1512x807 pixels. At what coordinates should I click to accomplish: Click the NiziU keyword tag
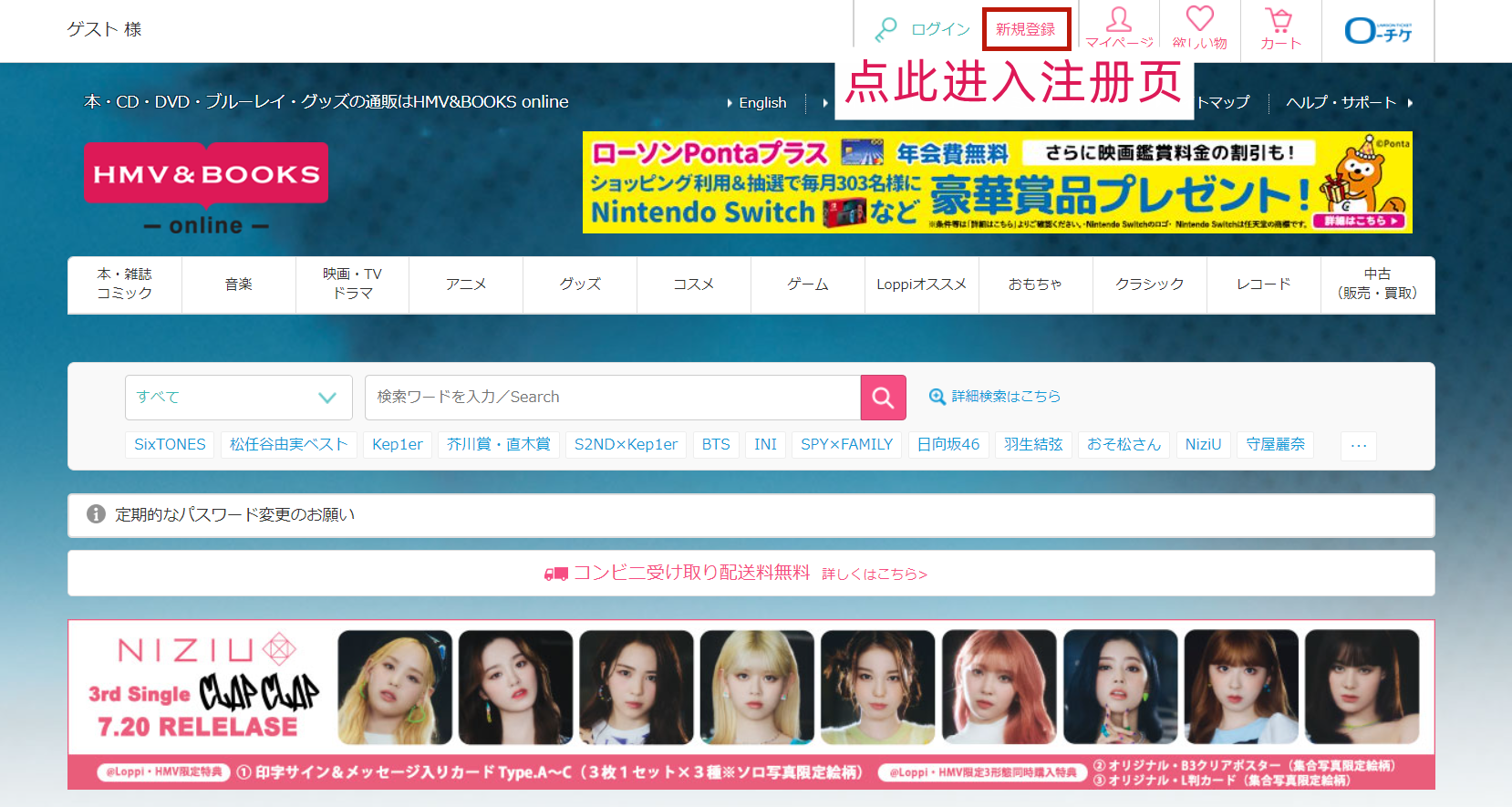[x=1203, y=445]
